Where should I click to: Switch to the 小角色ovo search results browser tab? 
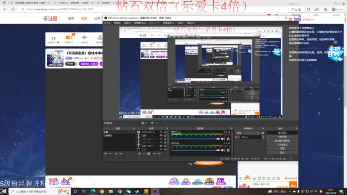(x=73, y=3)
